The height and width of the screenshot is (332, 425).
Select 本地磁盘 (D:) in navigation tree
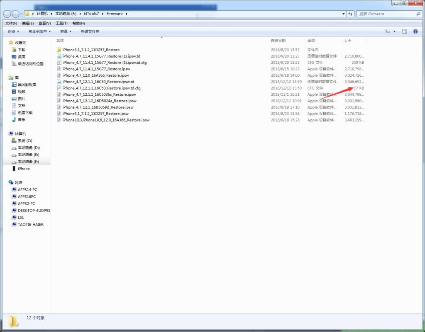point(29,148)
